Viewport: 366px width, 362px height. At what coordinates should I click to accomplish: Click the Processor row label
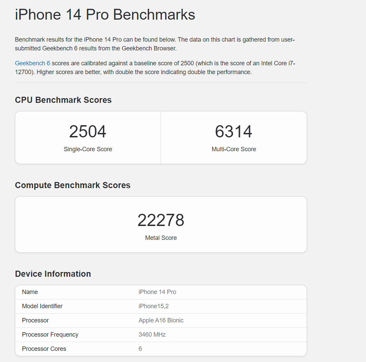[x=35, y=320]
